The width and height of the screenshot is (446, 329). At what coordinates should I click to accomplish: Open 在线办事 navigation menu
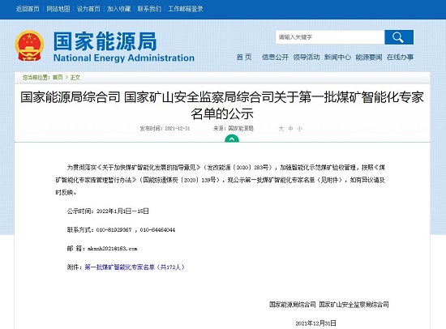(x=400, y=58)
